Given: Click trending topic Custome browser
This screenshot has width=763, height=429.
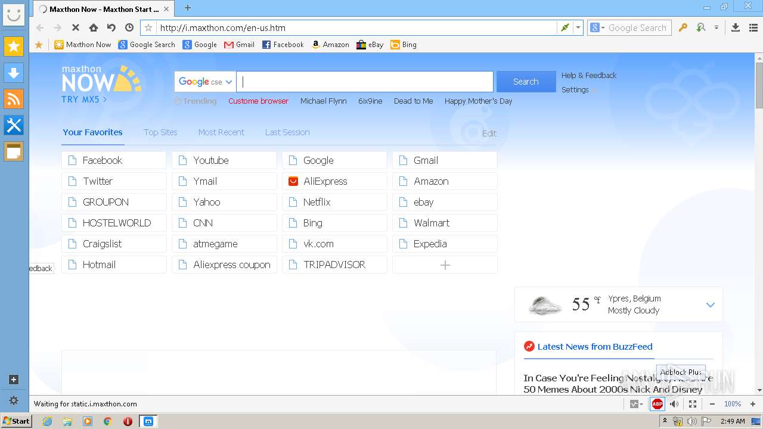Looking at the screenshot, I should 258,101.
